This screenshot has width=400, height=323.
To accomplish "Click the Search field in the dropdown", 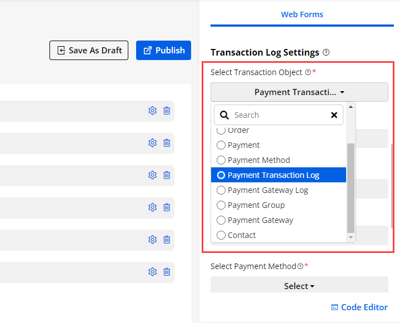I will point(278,115).
